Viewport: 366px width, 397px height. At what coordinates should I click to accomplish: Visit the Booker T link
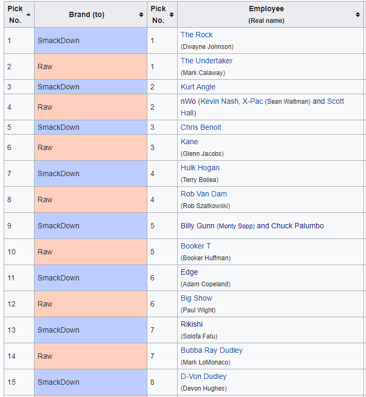click(195, 246)
